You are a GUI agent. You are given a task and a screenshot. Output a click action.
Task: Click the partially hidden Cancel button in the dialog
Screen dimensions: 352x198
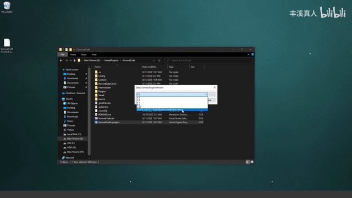pos(212,100)
